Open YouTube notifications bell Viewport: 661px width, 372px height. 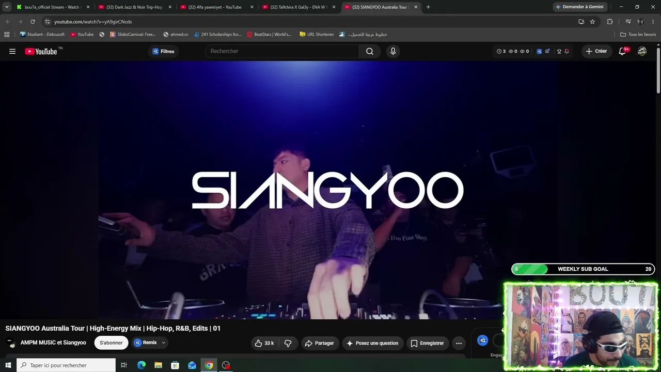tap(623, 51)
